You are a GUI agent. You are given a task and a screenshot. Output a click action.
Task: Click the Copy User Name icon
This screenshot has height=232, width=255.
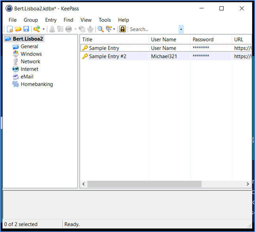[x=52, y=29]
